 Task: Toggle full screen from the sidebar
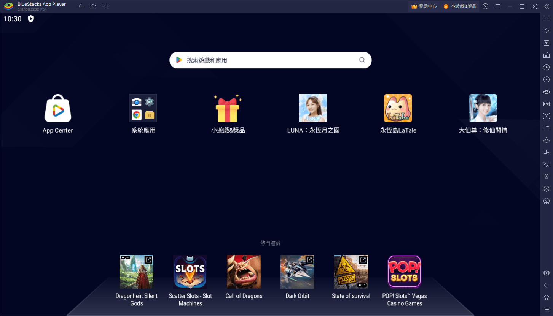click(x=547, y=19)
